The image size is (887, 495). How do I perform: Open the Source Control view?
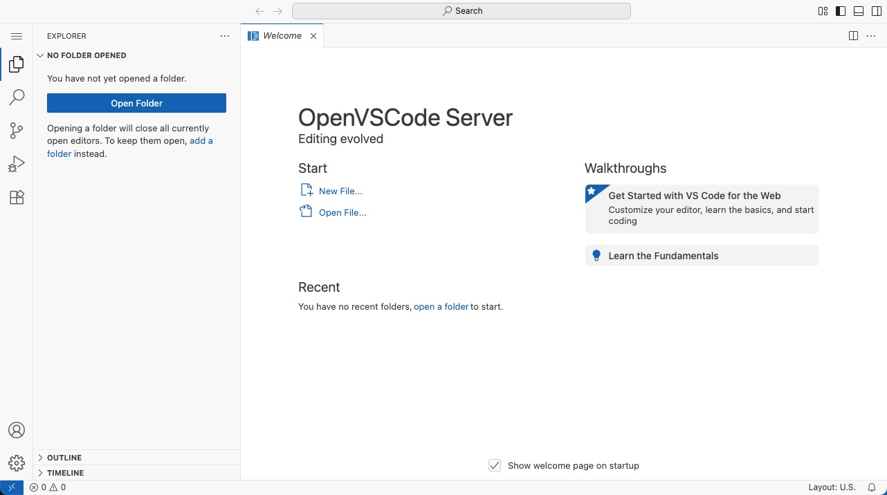tap(17, 131)
